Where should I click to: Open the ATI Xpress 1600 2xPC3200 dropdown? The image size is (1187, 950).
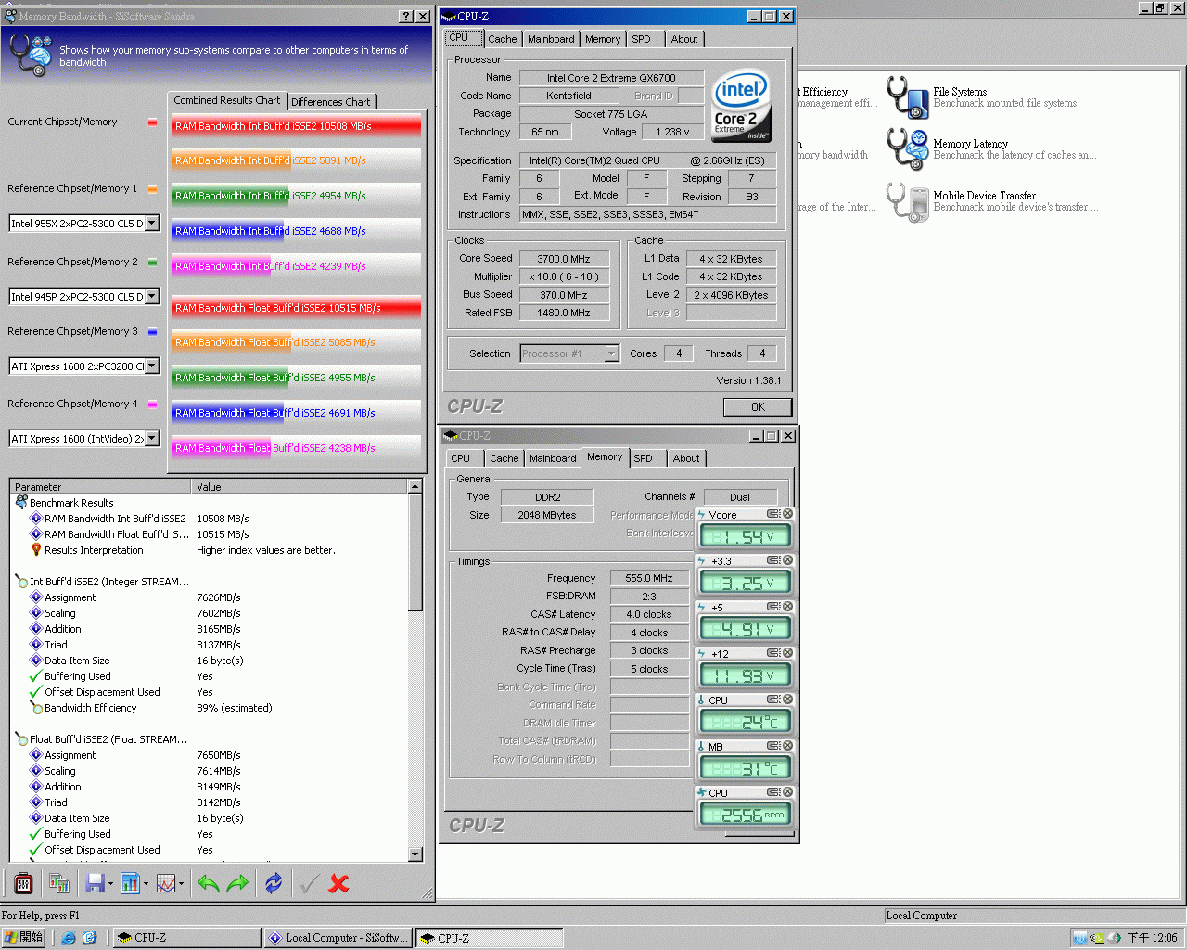click(152, 366)
